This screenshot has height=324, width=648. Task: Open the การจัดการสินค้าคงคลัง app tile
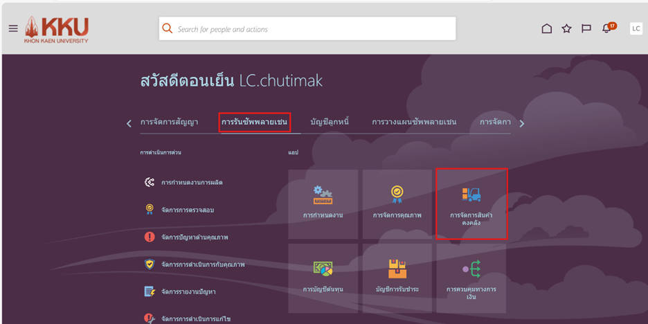pos(471,204)
